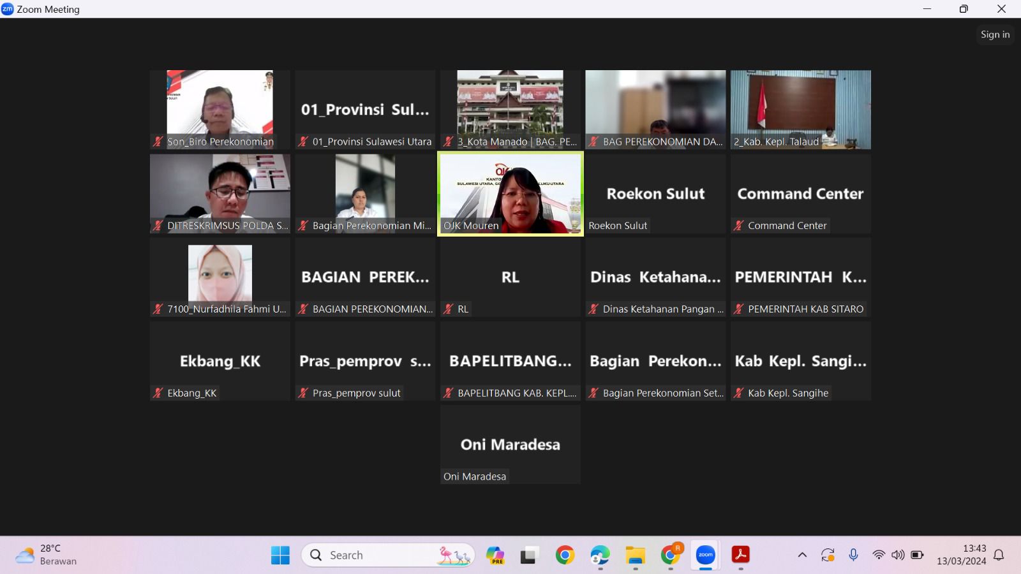1021x574 pixels.
Task: Select Dinas Ketahanan Pangan tile
Action: (x=655, y=277)
